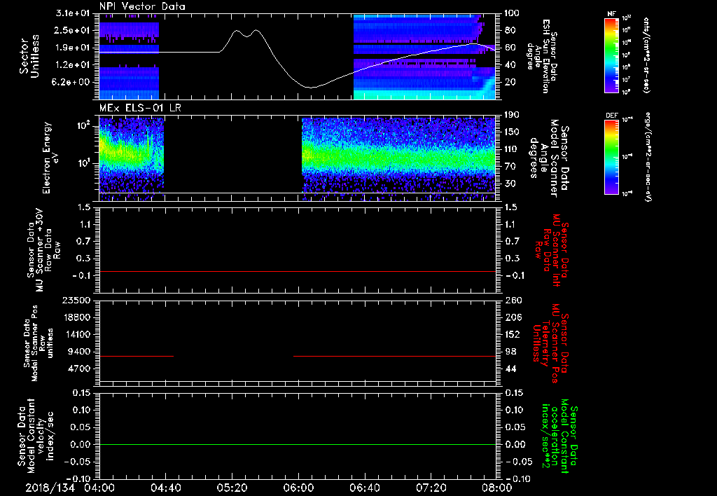Screen dimensions: 717x496
Task: Click the 190 scanner angle tick
Action: coord(512,115)
